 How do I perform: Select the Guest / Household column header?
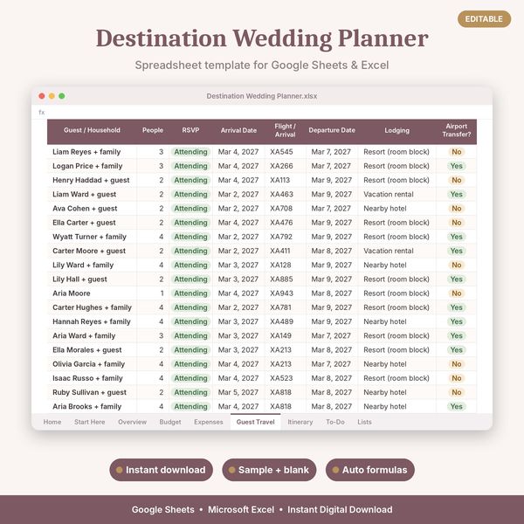92,130
